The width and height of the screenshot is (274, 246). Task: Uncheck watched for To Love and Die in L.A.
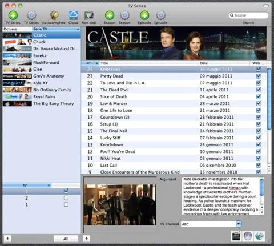tap(258, 83)
